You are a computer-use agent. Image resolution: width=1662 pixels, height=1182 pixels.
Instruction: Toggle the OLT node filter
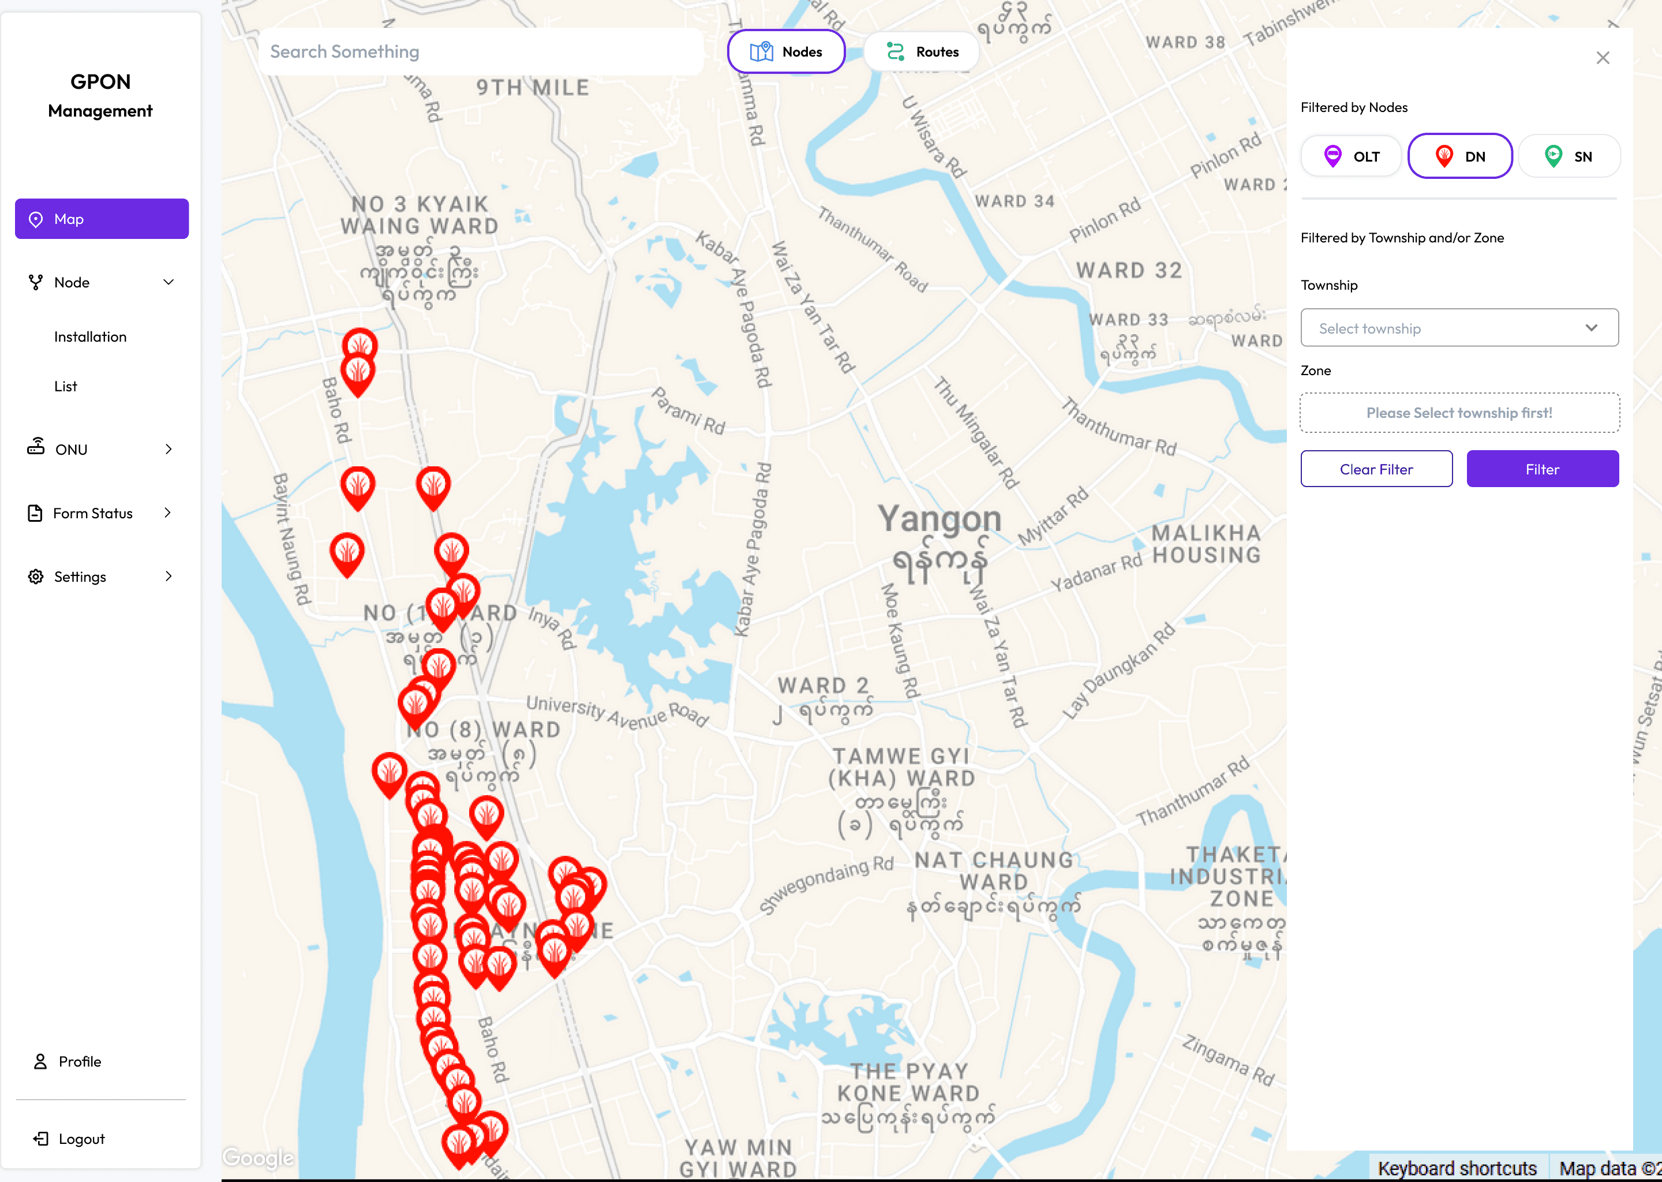coord(1350,156)
